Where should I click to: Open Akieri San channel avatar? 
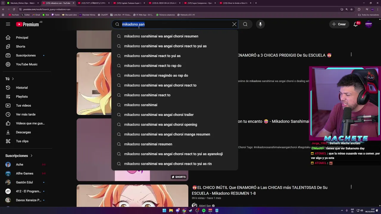(x=194, y=205)
